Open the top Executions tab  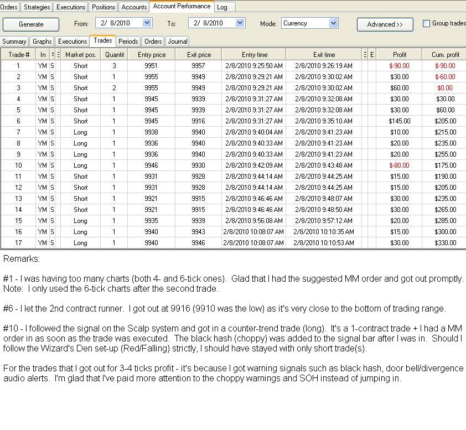(x=71, y=7)
